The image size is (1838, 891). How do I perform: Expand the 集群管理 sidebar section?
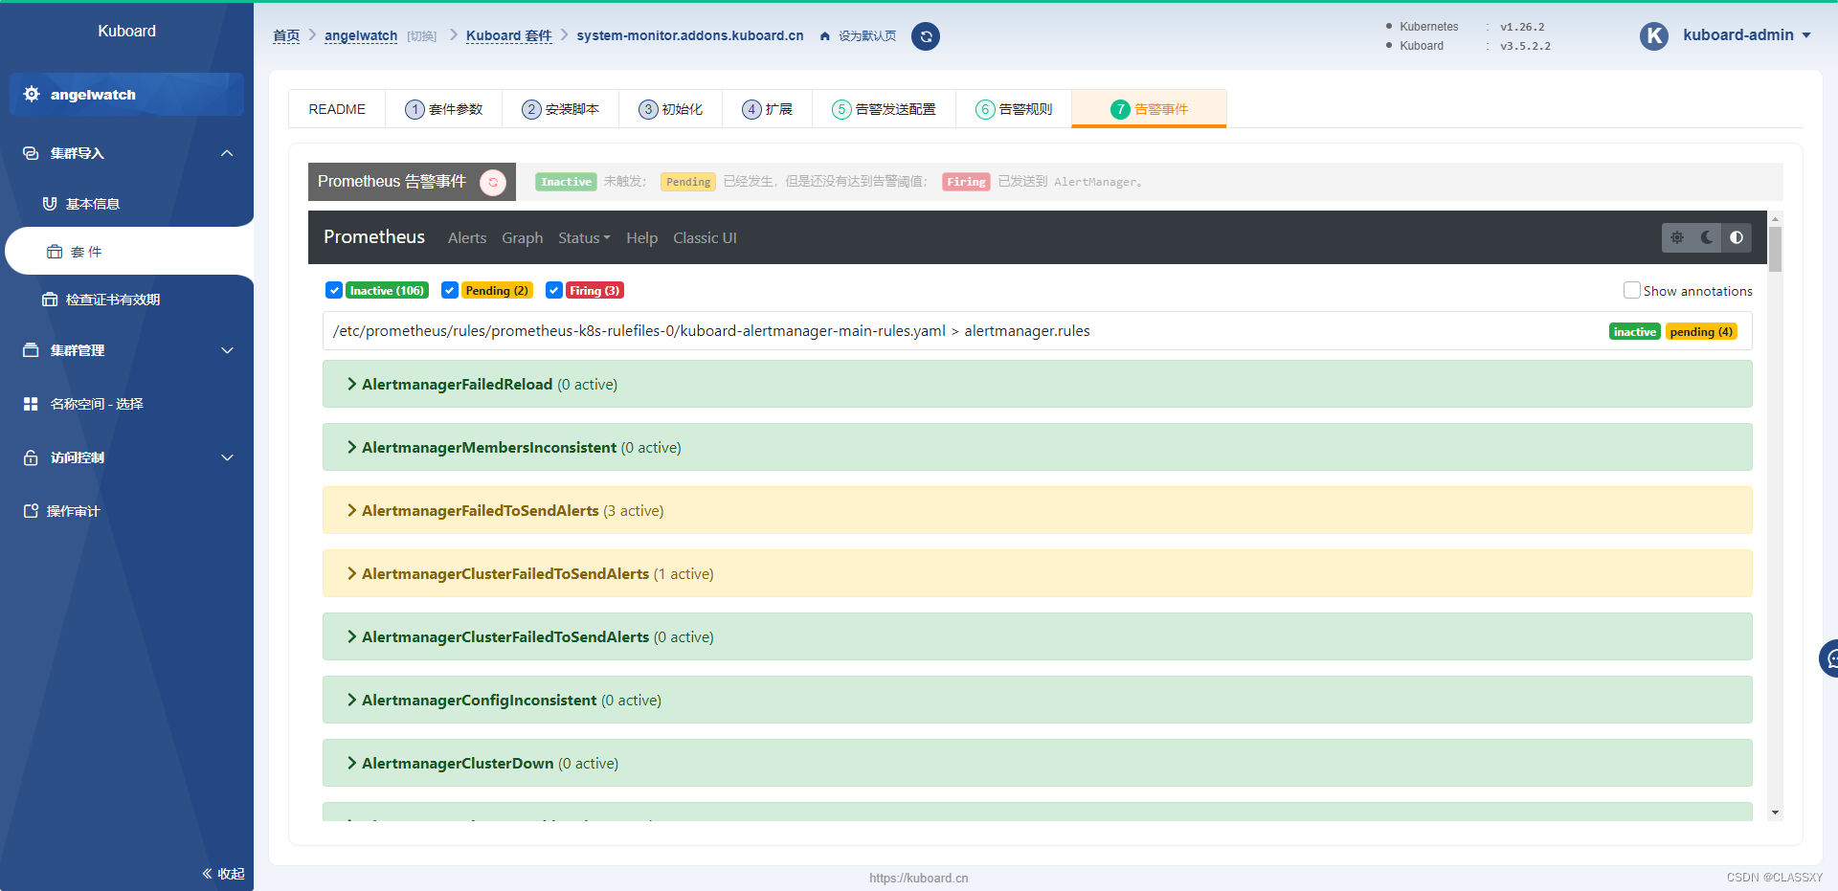[227, 350]
